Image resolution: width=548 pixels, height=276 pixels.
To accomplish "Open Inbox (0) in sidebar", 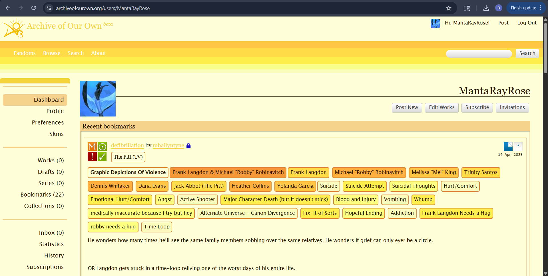I will point(51,233).
